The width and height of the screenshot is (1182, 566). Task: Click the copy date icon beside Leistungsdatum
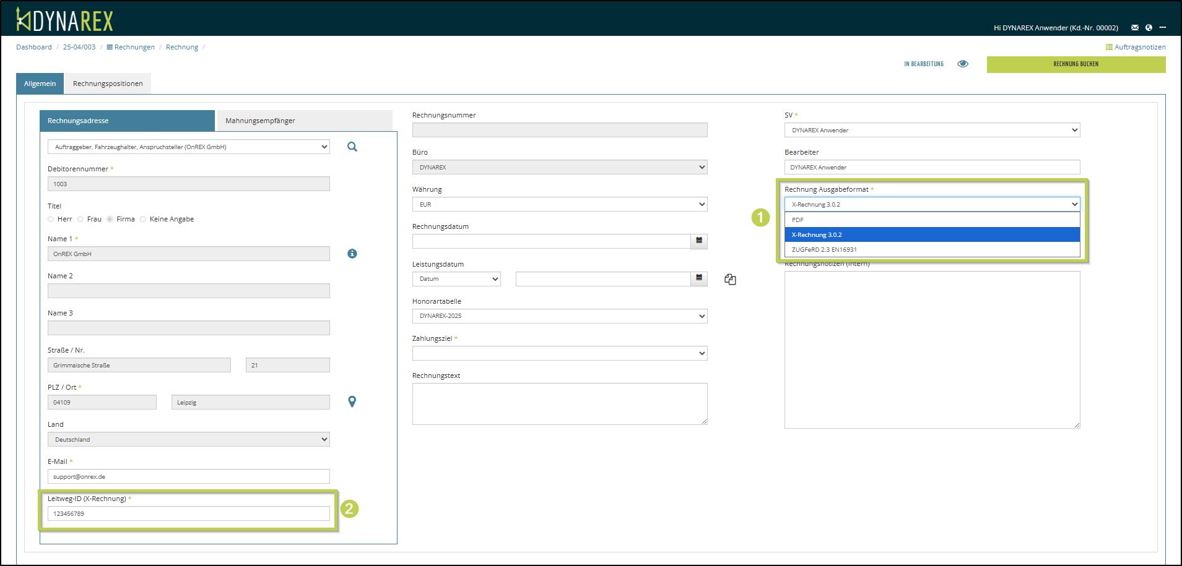coord(730,280)
